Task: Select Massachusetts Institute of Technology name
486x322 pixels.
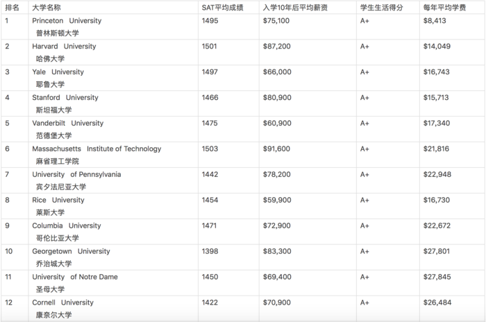Action: (97, 149)
